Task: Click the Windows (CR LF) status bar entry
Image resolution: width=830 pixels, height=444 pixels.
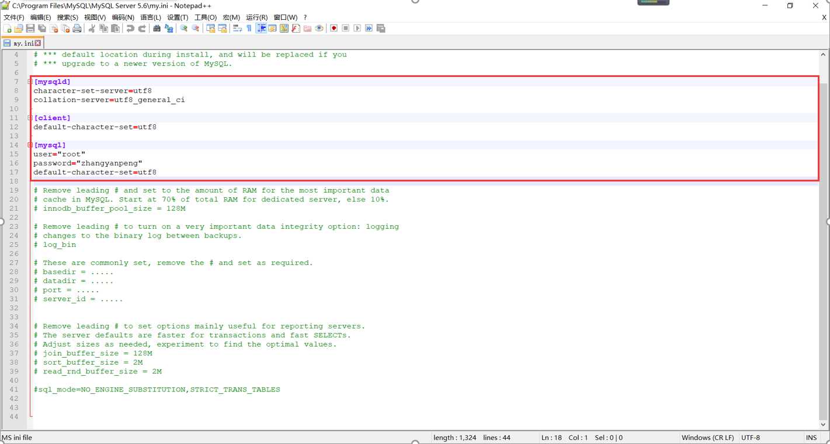Action: [707, 438]
